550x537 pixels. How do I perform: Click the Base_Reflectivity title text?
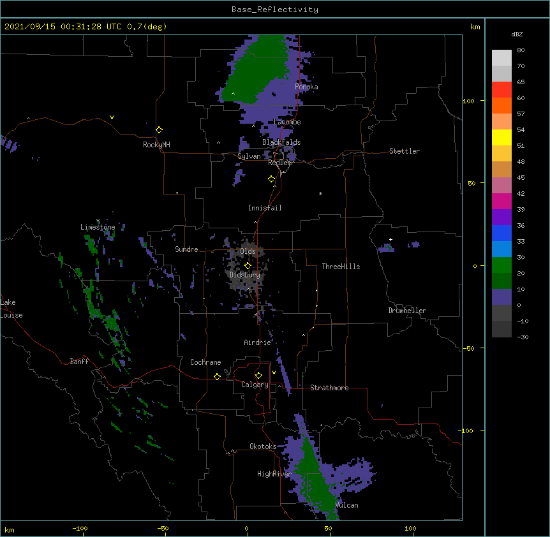click(274, 10)
